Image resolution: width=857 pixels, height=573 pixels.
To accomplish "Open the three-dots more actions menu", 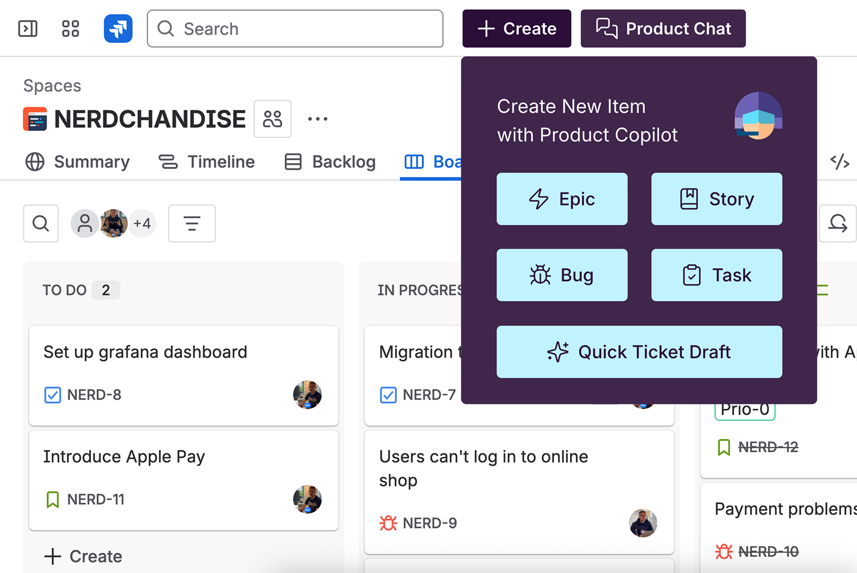I will [x=318, y=119].
